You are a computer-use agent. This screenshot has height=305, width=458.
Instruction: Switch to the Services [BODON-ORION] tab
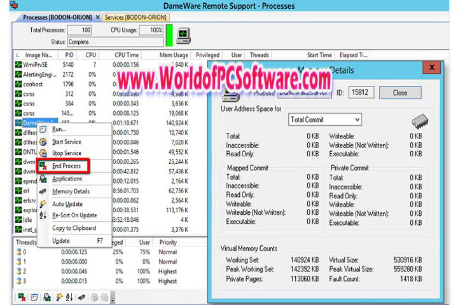coord(135,18)
